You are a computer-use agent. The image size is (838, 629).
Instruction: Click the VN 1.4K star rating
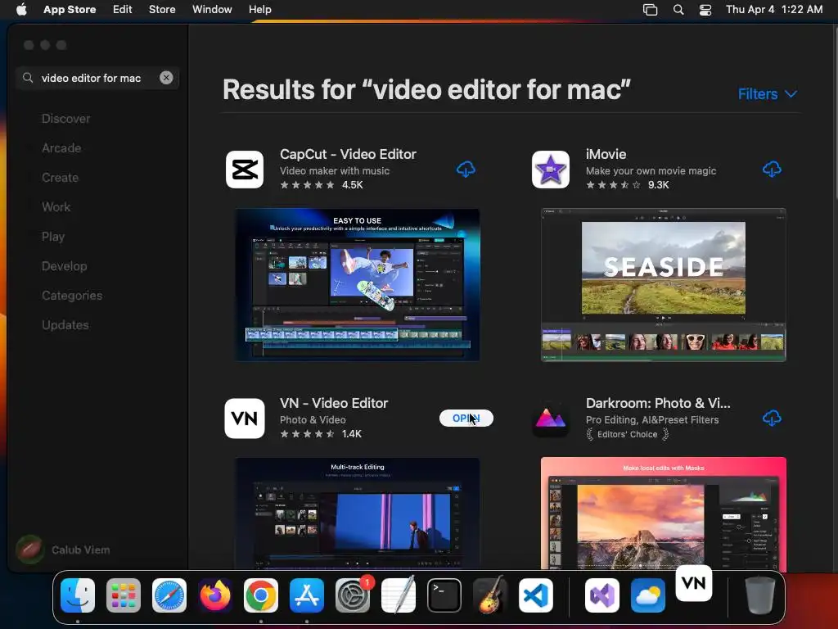321,434
